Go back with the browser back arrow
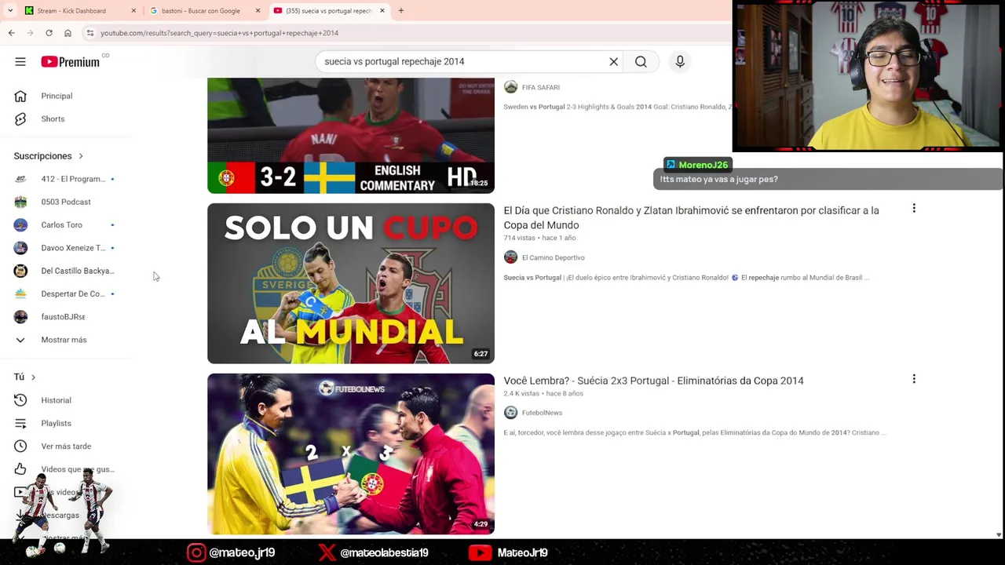Screen dimensions: 1005x565 11,33
